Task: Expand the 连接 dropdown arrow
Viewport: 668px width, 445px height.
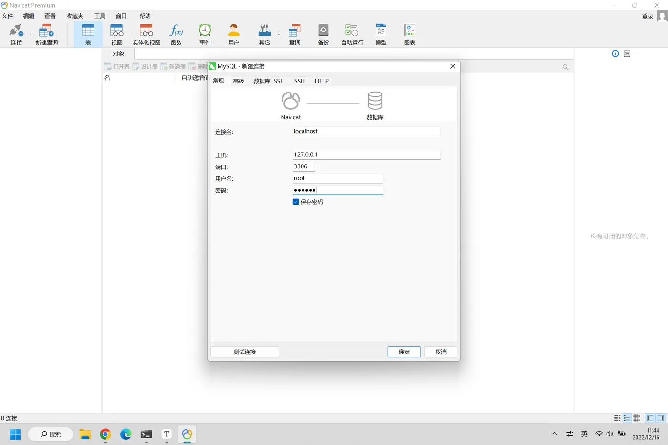Action: point(31,34)
